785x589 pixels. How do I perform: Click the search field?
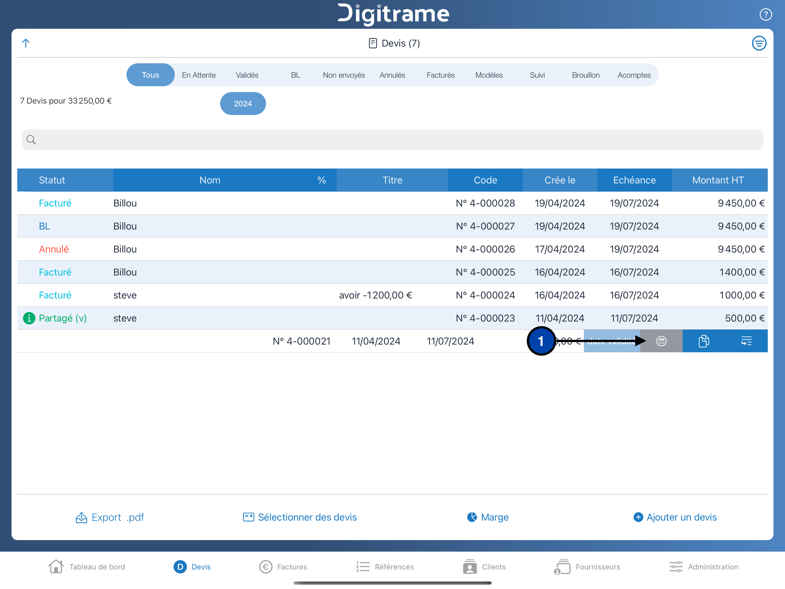392,139
